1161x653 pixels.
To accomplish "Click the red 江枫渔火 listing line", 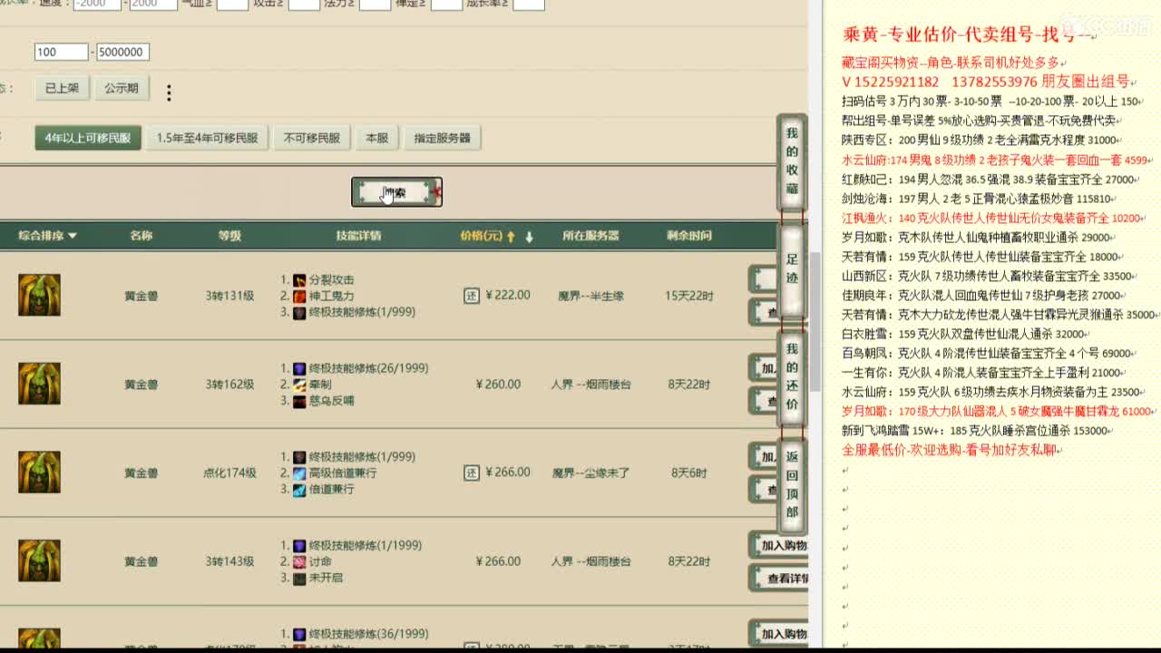I will click(992, 219).
